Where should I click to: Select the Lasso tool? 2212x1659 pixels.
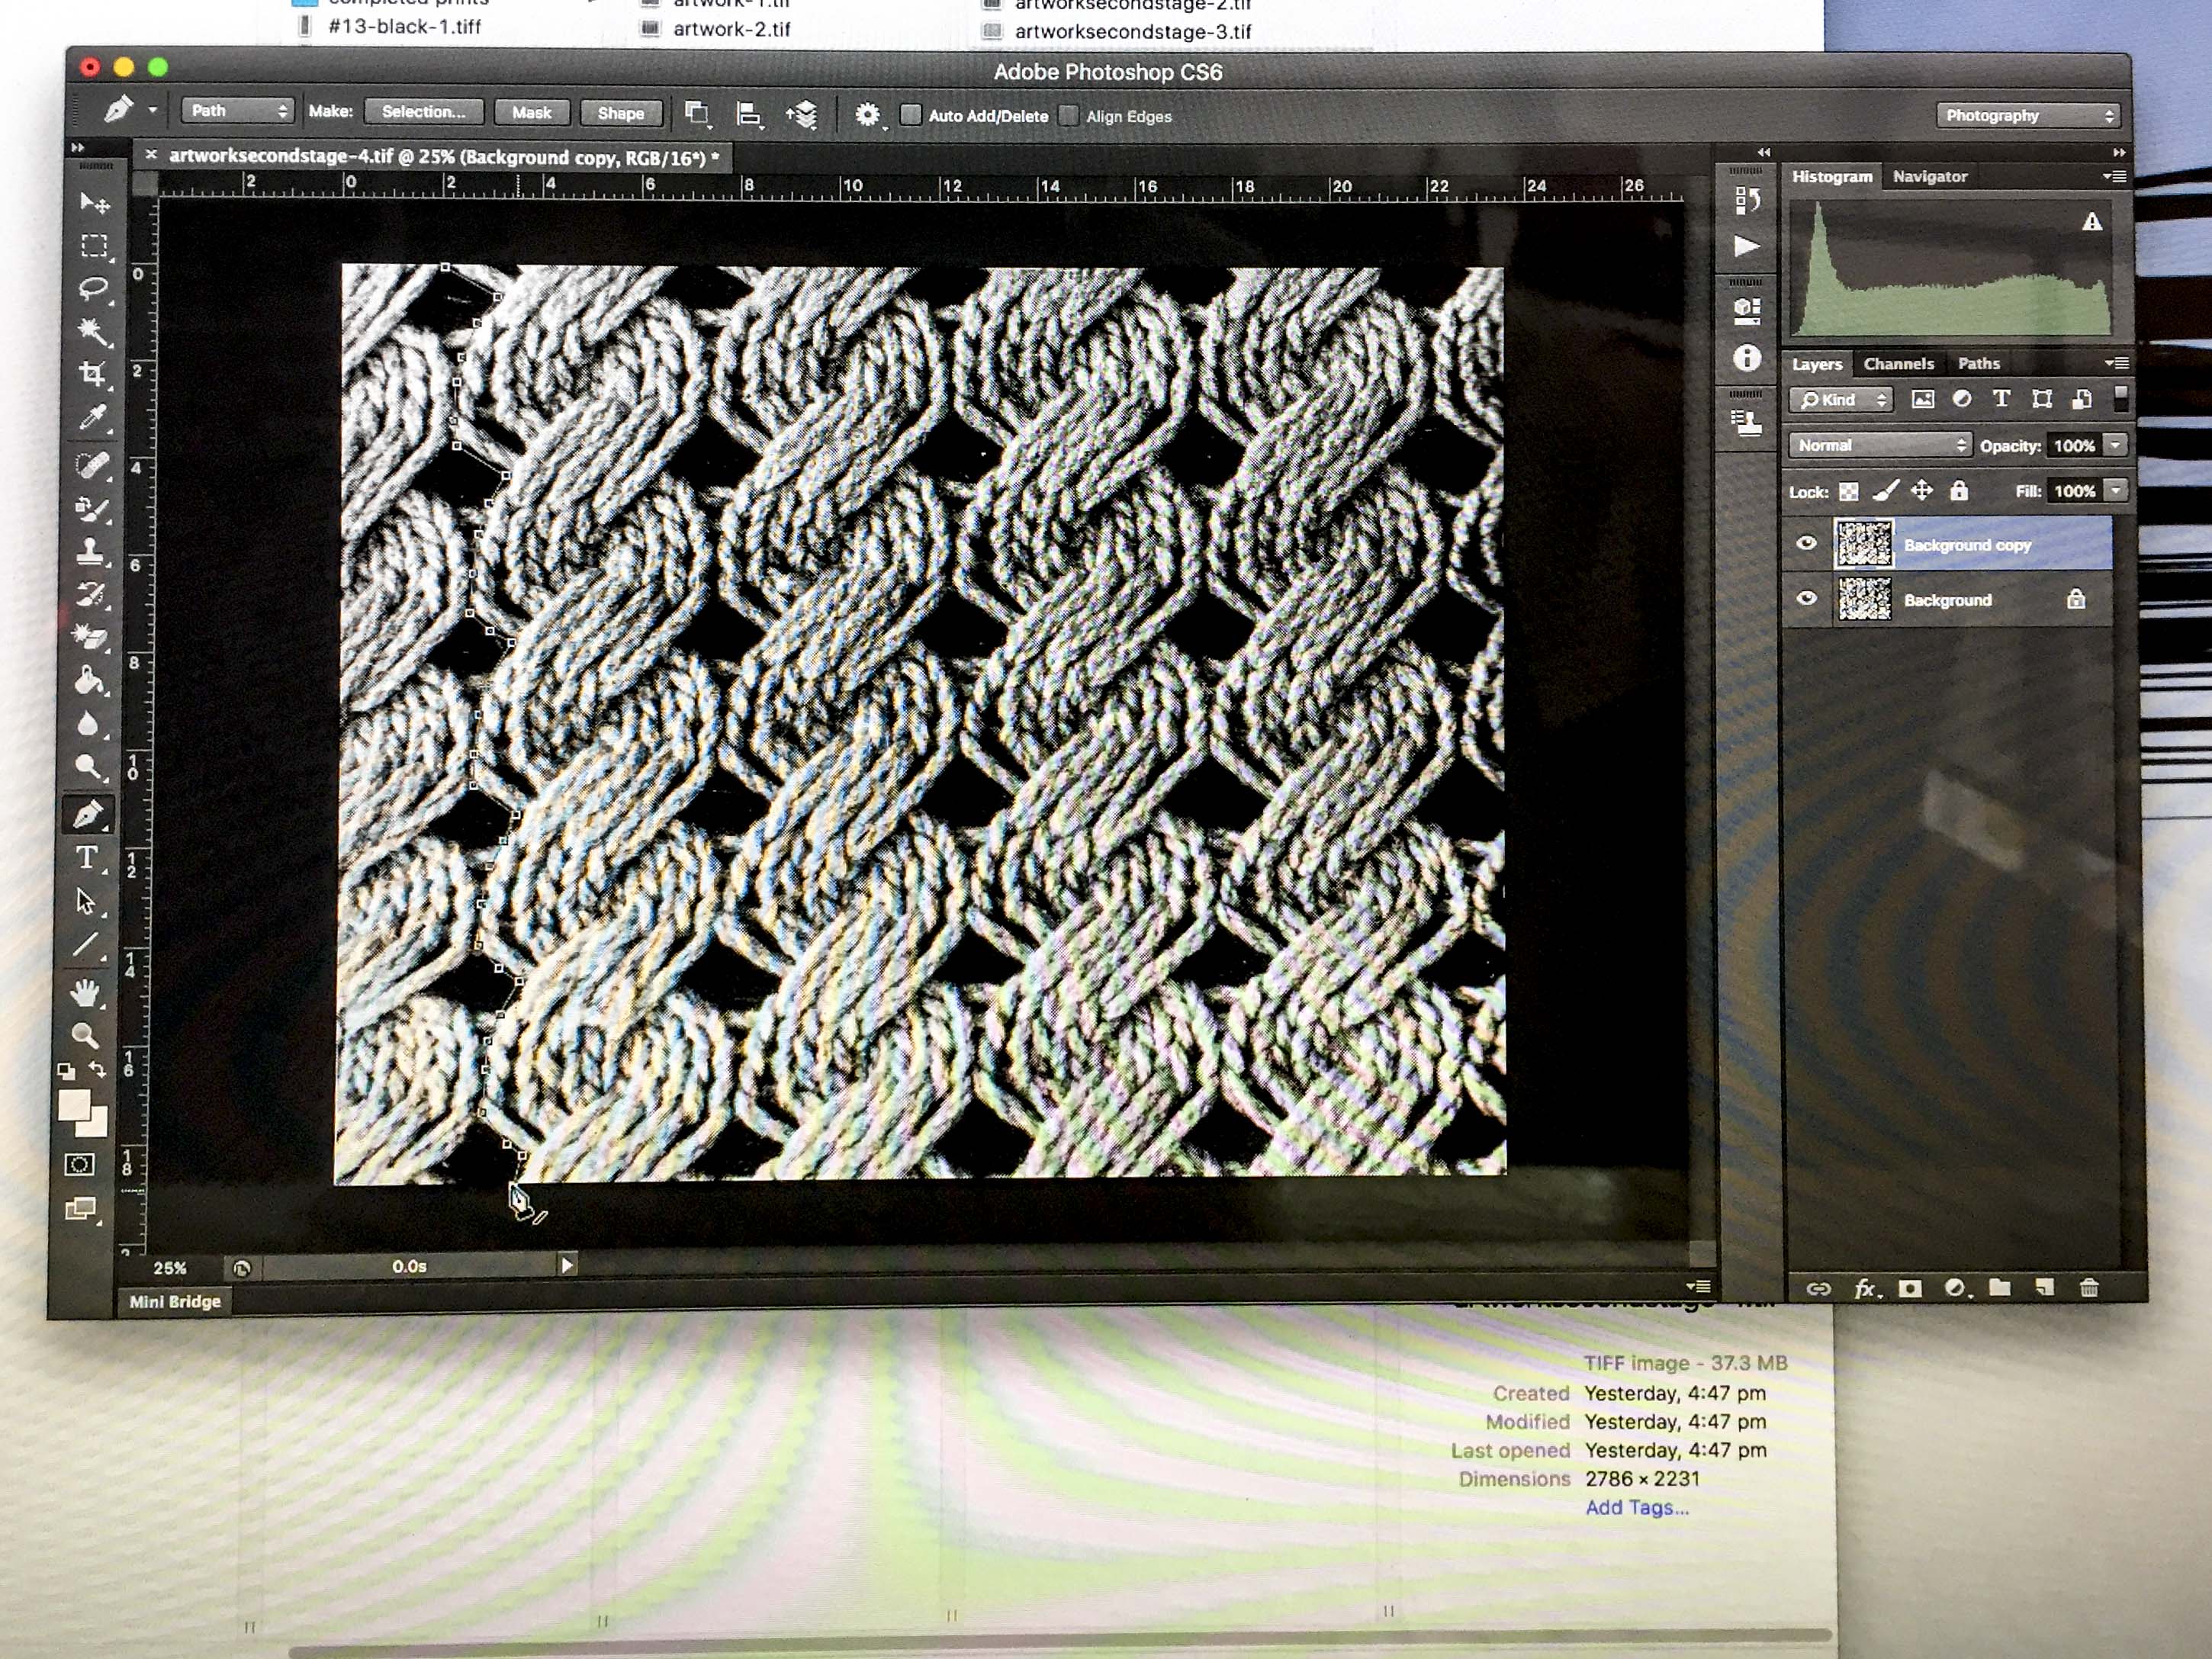[x=94, y=289]
